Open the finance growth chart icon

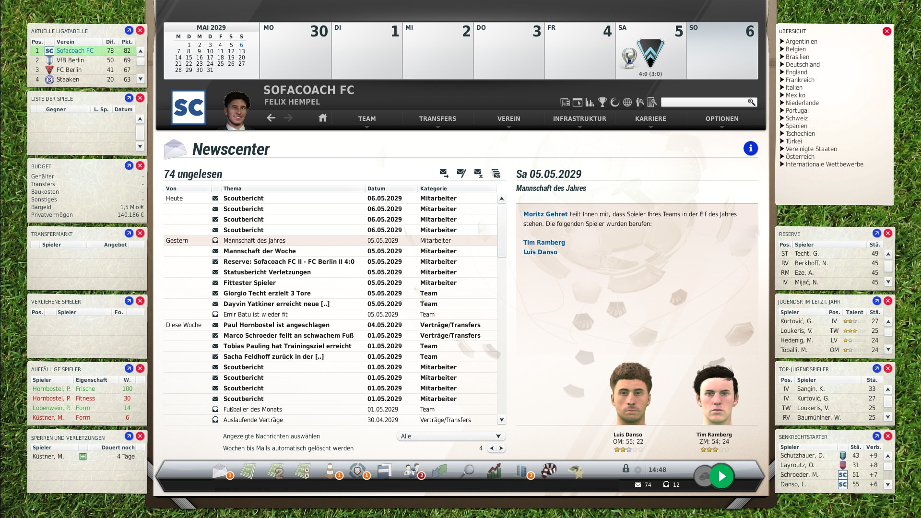click(494, 471)
